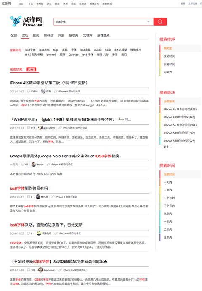Click the comment icon beside 615 replies

coord(29,128)
